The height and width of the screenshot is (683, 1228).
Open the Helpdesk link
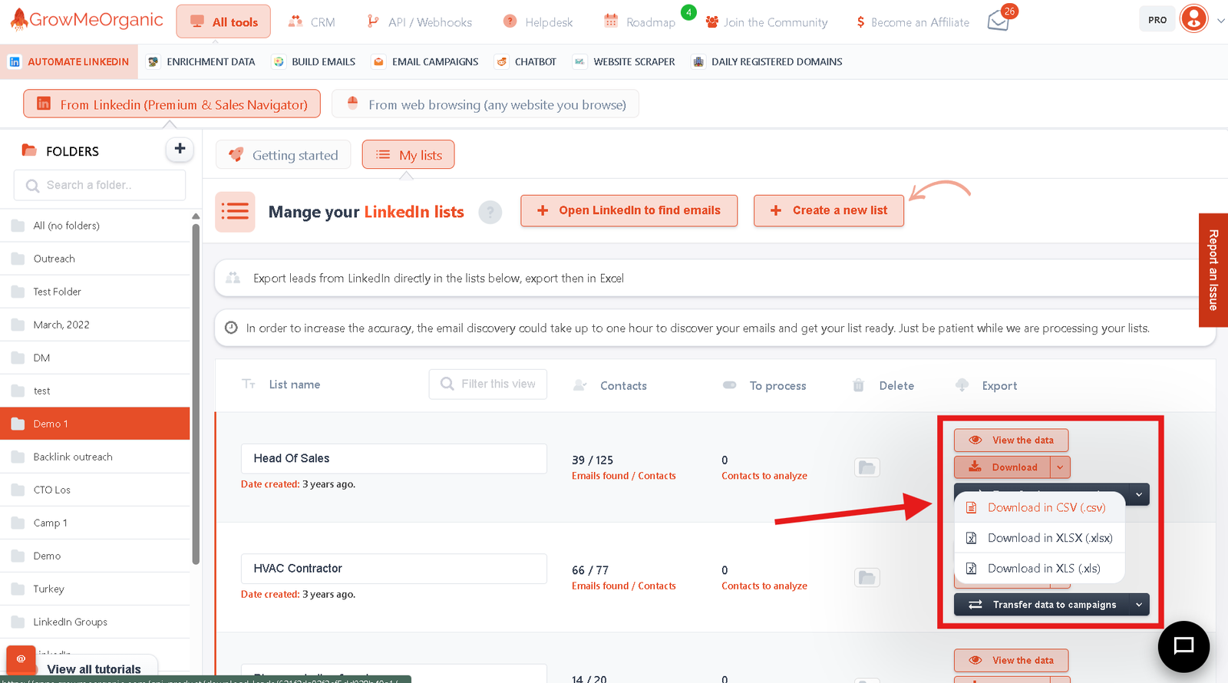tap(538, 22)
